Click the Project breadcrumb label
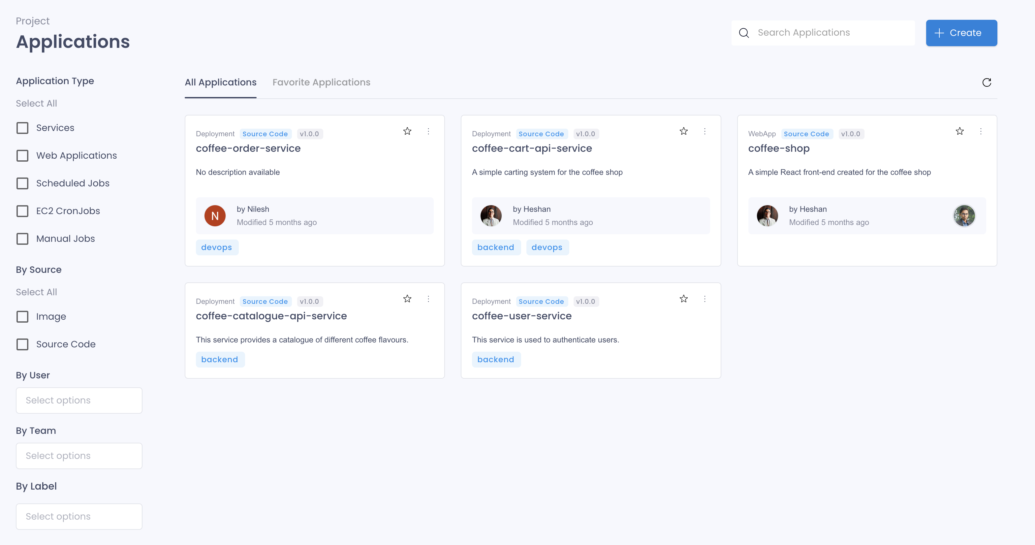The width and height of the screenshot is (1035, 545). (33, 21)
